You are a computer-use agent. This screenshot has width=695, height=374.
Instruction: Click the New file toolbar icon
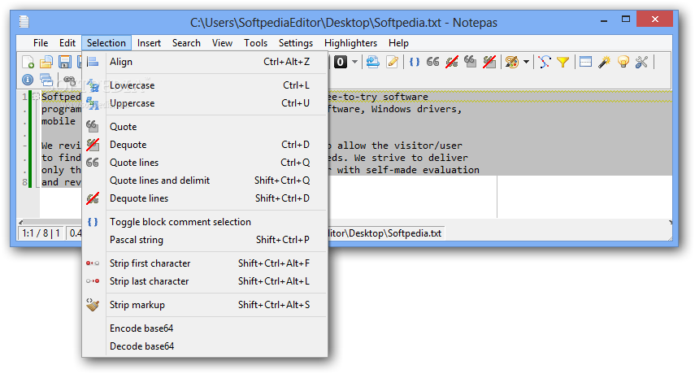pos(28,62)
